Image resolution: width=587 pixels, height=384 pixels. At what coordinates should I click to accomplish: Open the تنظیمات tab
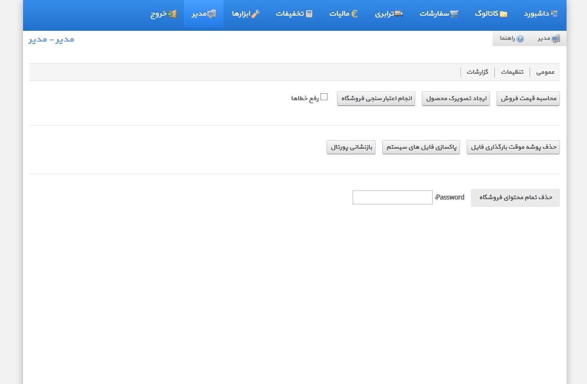click(x=512, y=72)
